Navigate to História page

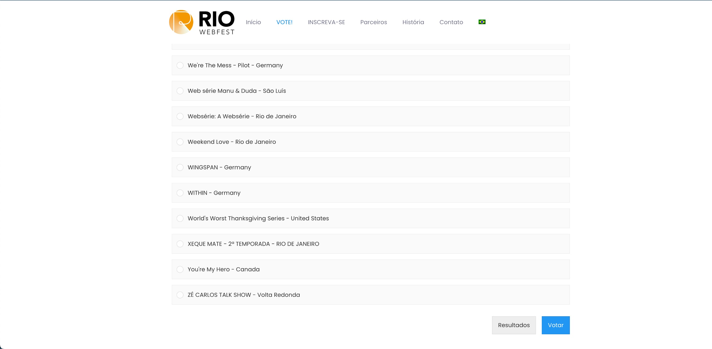[413, 22]
